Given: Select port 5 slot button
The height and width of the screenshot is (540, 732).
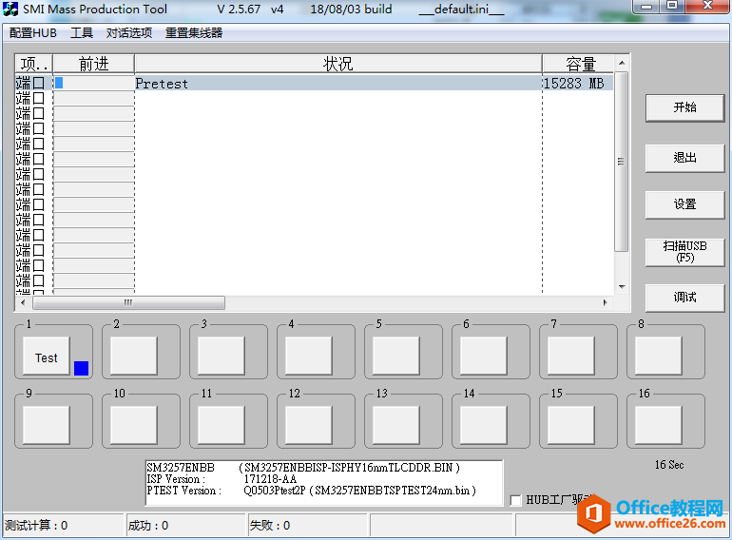Looking at the screenshot, I should point(396,357).
